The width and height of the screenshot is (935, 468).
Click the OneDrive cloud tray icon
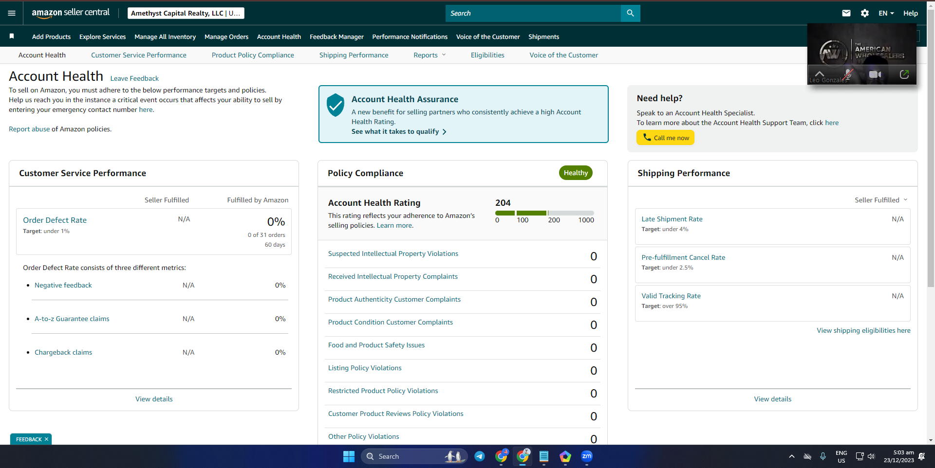(x=807, y=456)
